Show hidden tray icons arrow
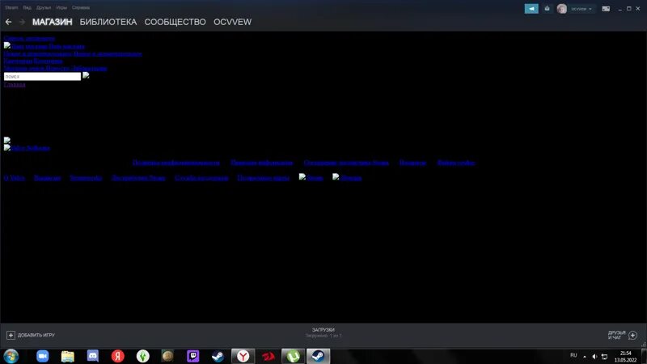The image size is (647, 364). (x=584, y=357)
